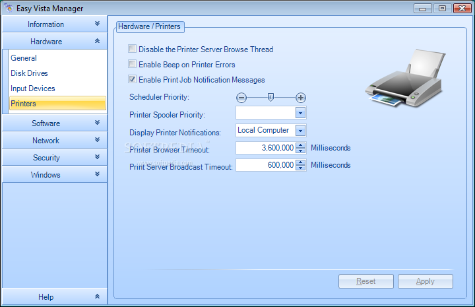Image resolution: width=475 pixels, height=307 pixels.
Task: Collapse the Hardware section
Action: point(55,41)
